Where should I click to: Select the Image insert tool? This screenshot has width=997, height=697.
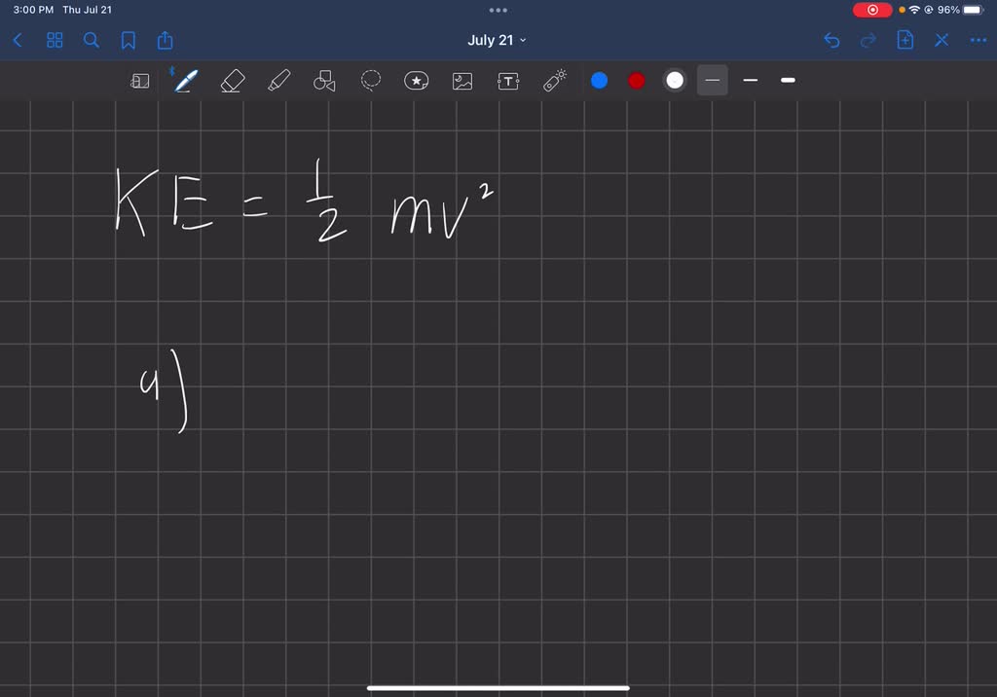pyautogui.click(x=462, y=81)
